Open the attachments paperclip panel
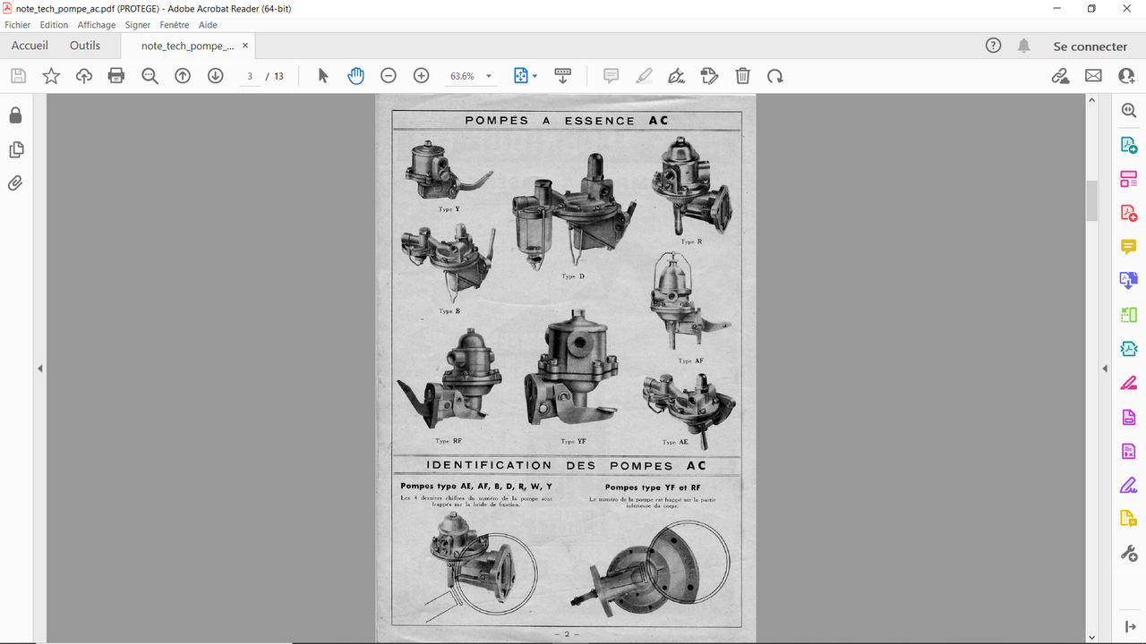The image size is (1146, 644). pos(15,183)
